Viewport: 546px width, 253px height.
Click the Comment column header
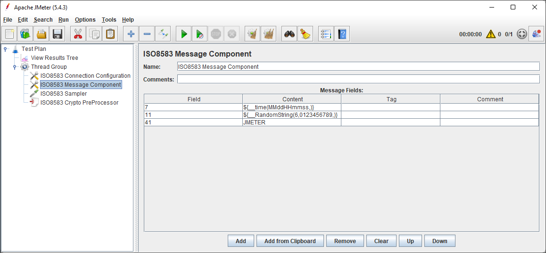pyautogui.click(x=490, y=99)
